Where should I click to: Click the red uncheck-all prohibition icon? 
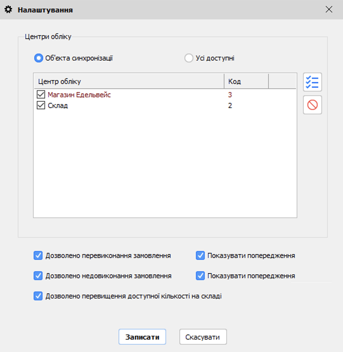click(x=312, y=105)
